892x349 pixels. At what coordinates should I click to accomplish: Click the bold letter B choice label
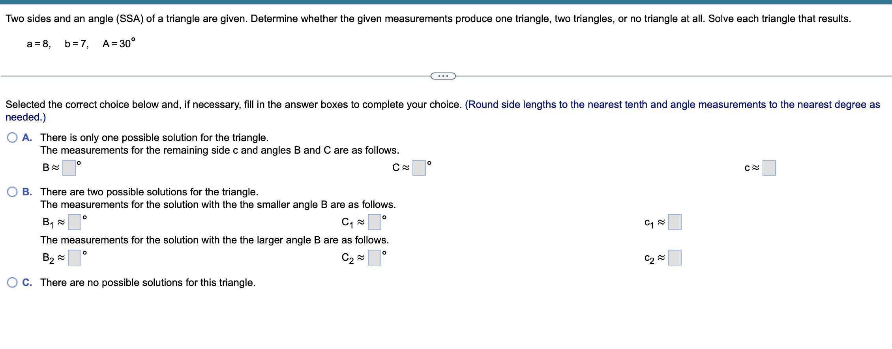coord(27,192)
